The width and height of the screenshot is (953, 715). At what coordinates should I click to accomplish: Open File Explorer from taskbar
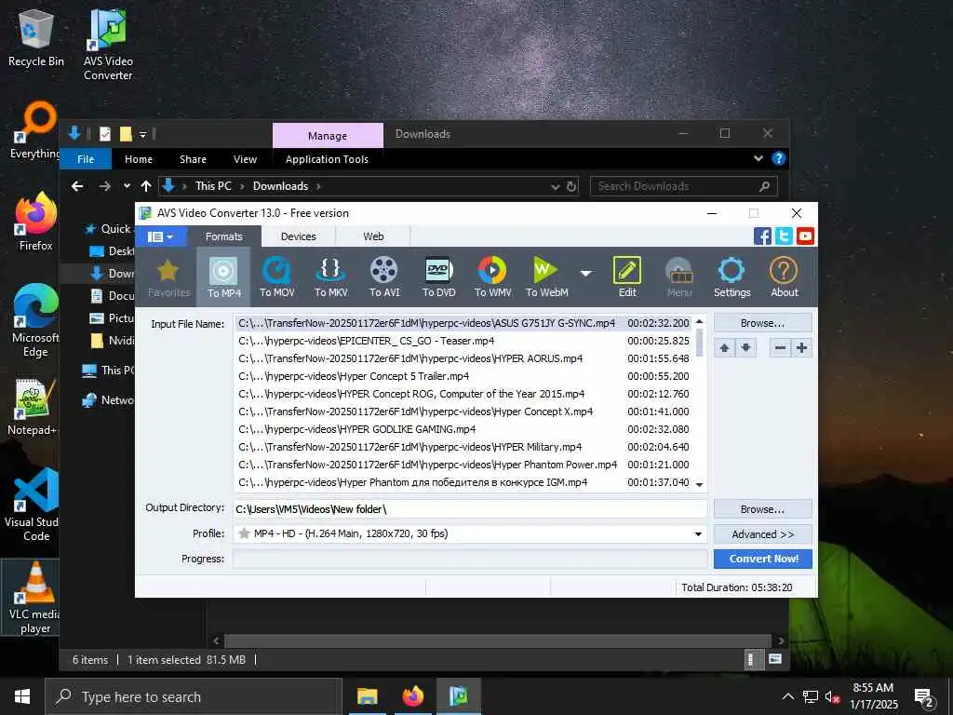point(367,696)
